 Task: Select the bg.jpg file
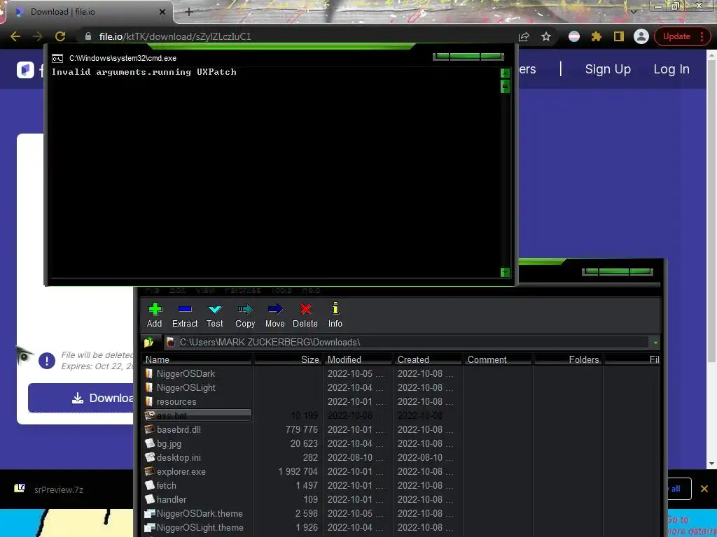(169, 444)
